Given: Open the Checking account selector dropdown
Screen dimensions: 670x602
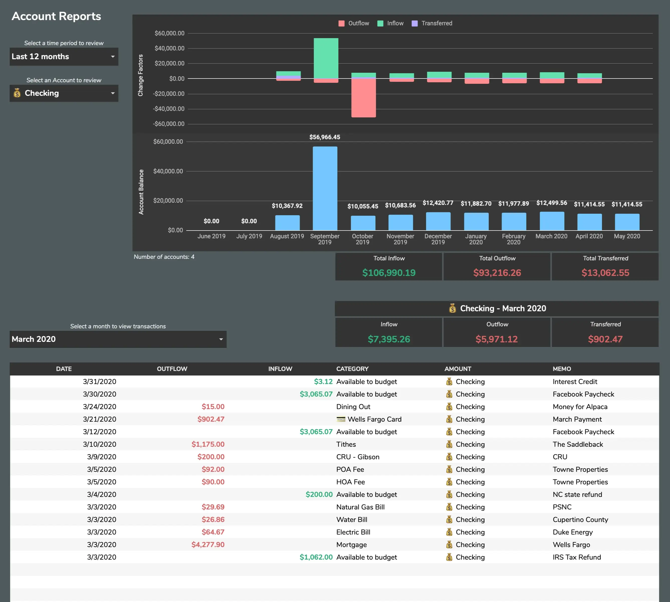Looking at the screenshot, I should point(64,93).
